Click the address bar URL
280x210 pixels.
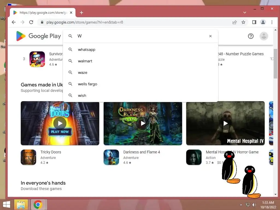(x=85, y=22)
